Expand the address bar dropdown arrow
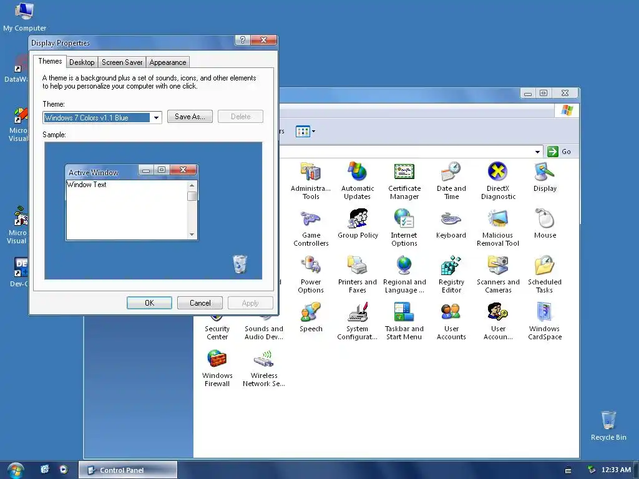The height and width of the screenshot is (479, 639). [x=537, y=152]
